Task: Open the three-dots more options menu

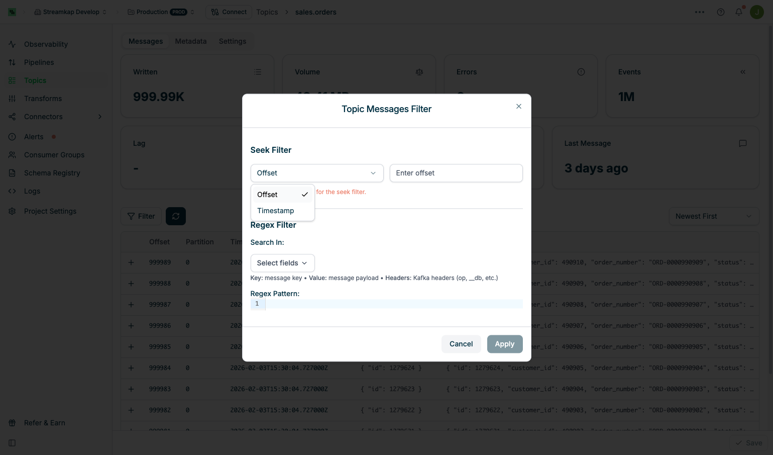Action: coord(700,12)
